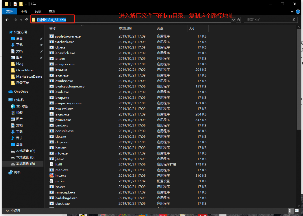Select jstack.exe file name

pyautogui.click(x=62, y=204)
